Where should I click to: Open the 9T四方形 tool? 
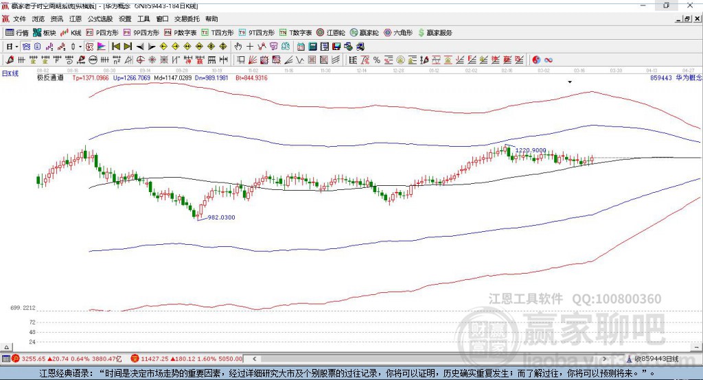click(257, 33)
